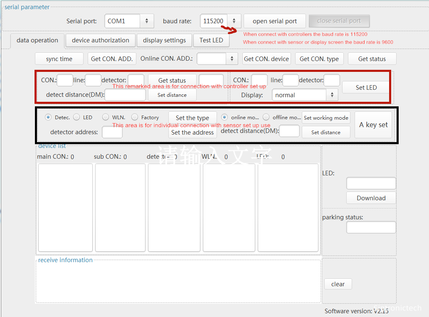Click the detector address input field
Image resolution: width=429 pixels, height=317 pixels.
(x=112, y=133)
